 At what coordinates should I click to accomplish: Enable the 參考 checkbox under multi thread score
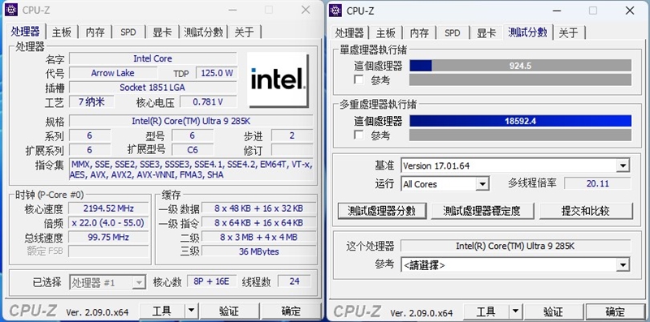point(359,135)
